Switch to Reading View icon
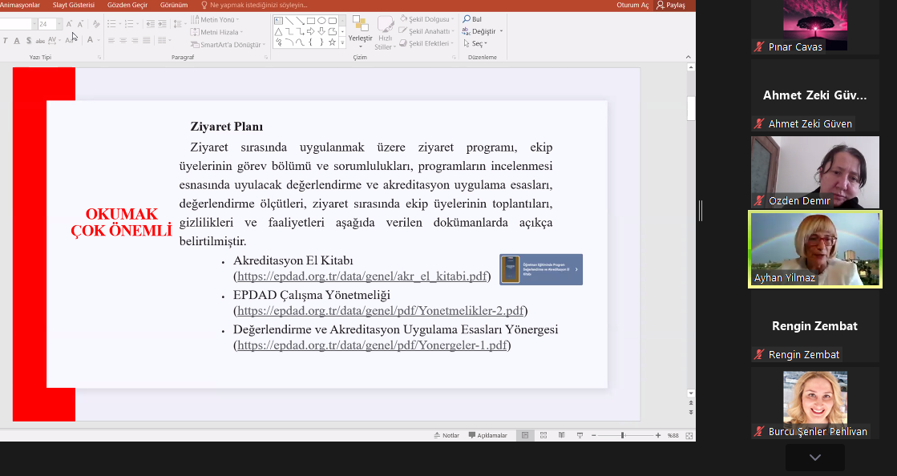The height and width of the screenshot is (476, 897). (561, 435)
